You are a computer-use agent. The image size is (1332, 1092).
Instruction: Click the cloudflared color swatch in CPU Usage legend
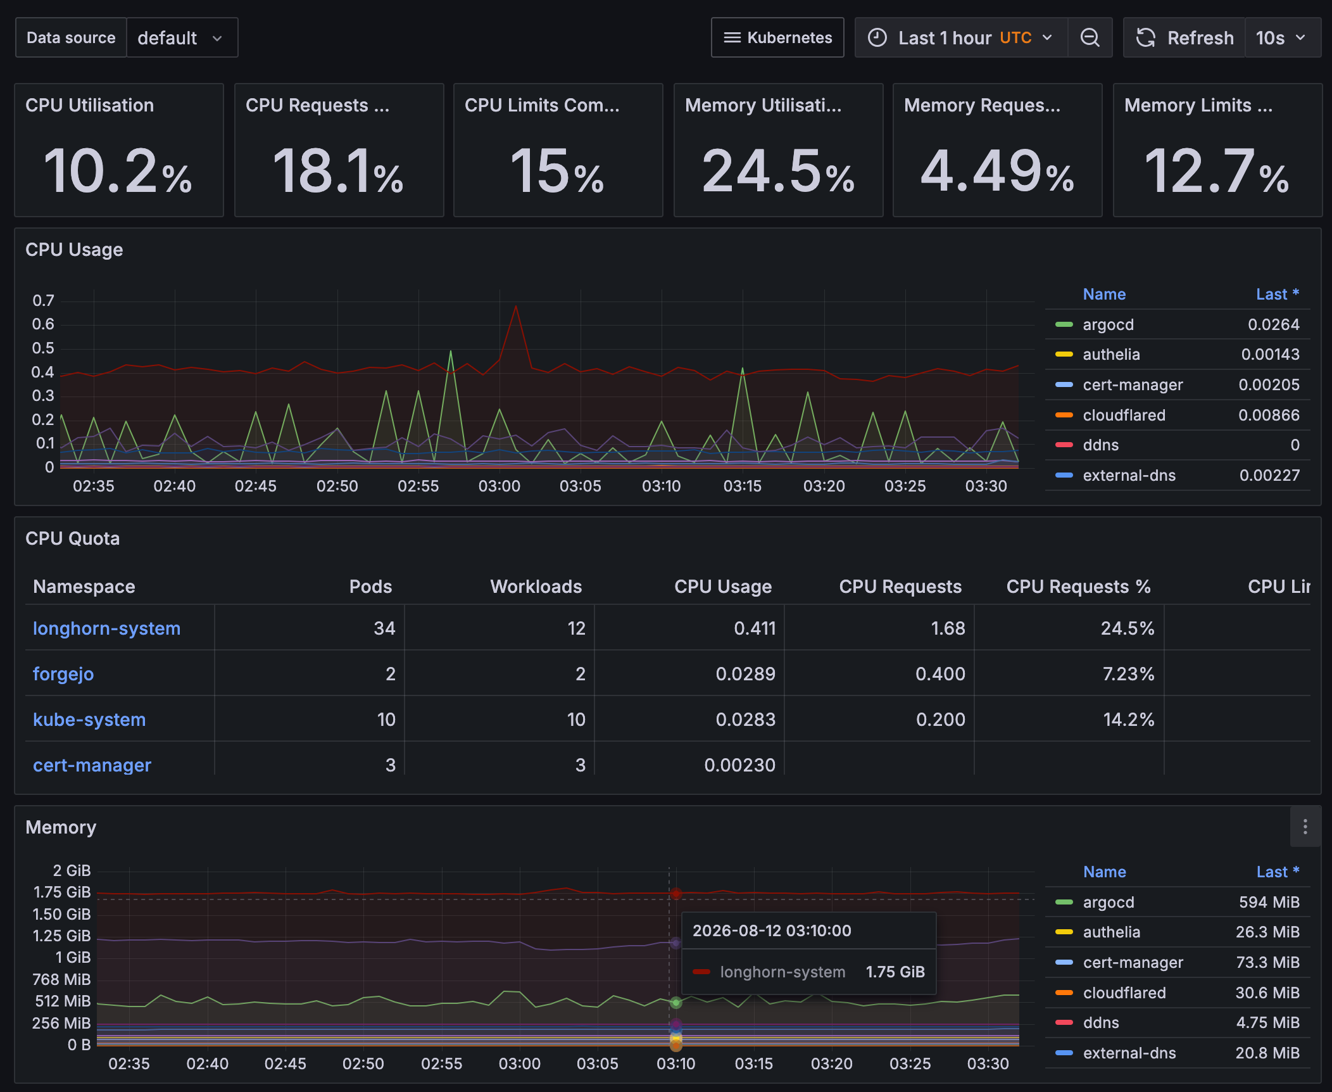[1064, 416]
